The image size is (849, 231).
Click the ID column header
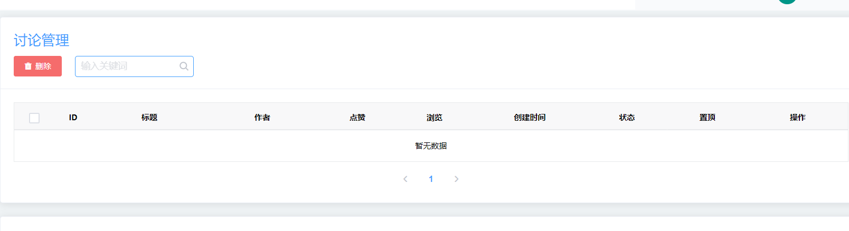[x=73, y=117]
